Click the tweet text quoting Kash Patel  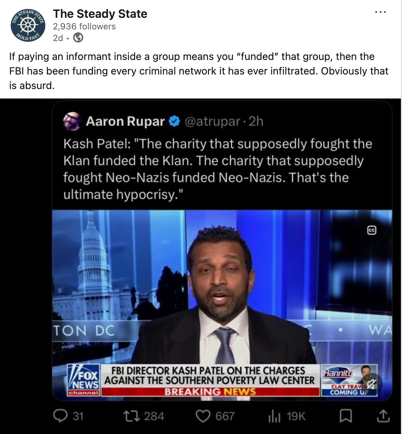click(x=218, y=169)
